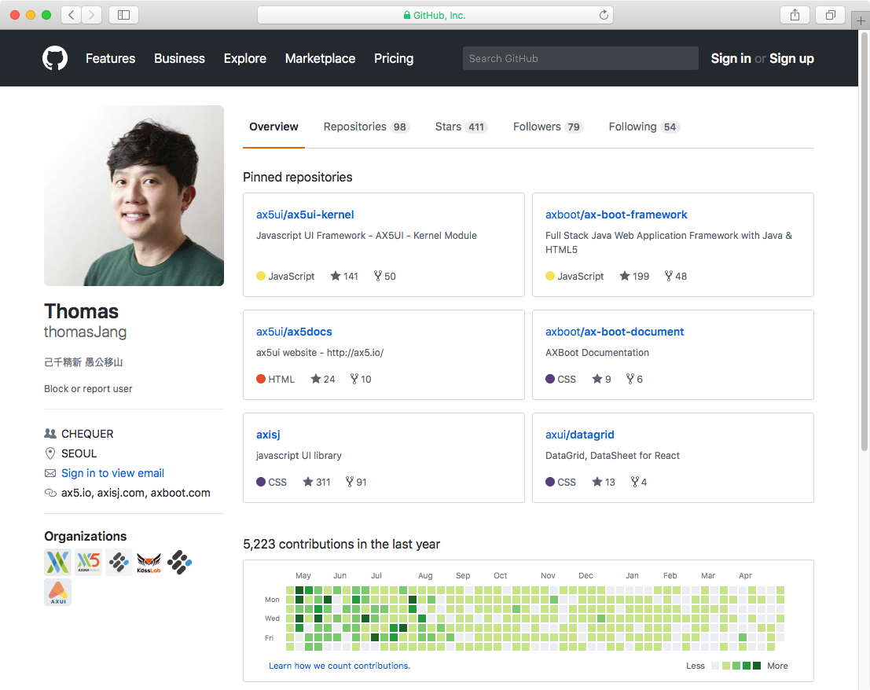Screen dimensions: 870x690
Task: Open the Followers tab
Action: click(548, 127)
